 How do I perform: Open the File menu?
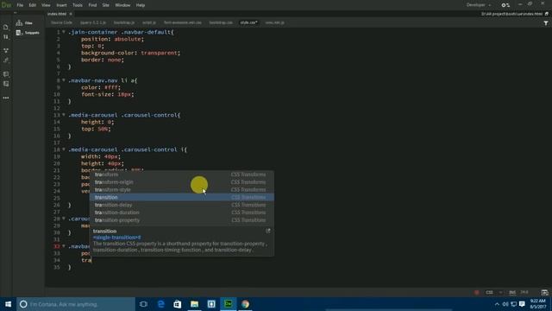pyautogui.click(x=20, y=5)
